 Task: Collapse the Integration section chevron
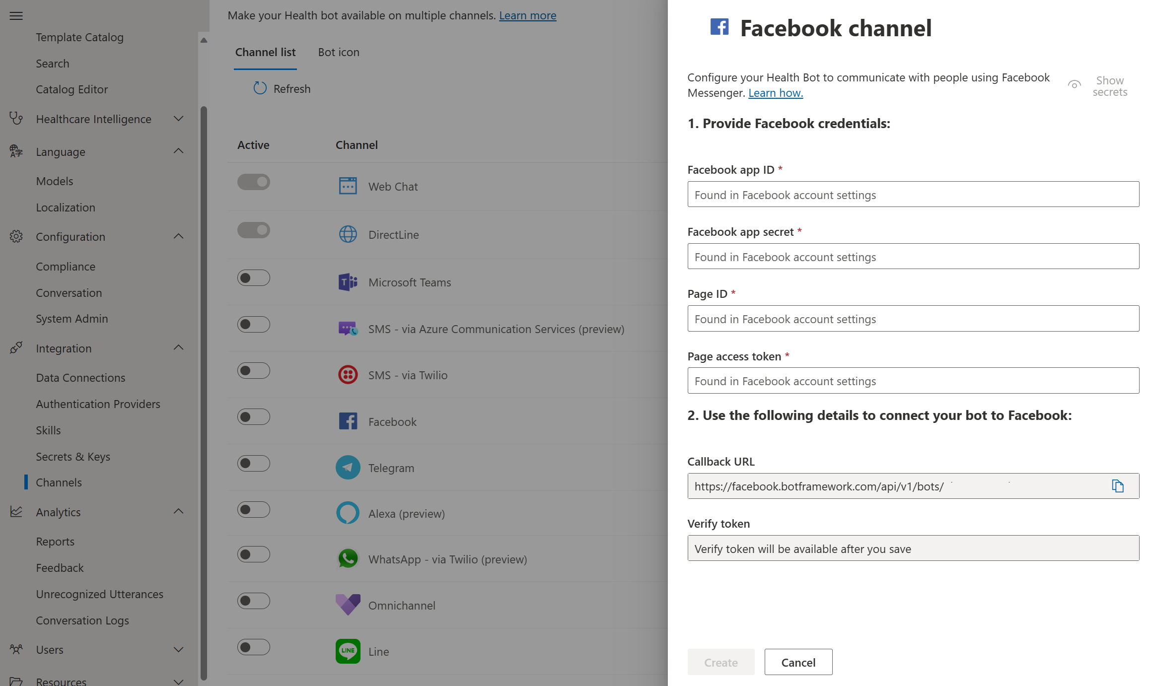coord(179,347)
